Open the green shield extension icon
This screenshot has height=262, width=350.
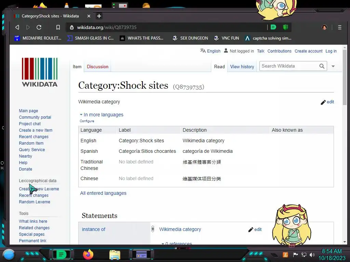pos(285,27)
